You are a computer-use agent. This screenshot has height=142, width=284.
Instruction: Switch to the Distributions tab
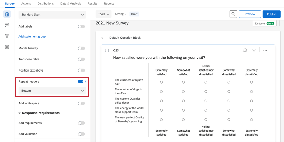(45, 4)
